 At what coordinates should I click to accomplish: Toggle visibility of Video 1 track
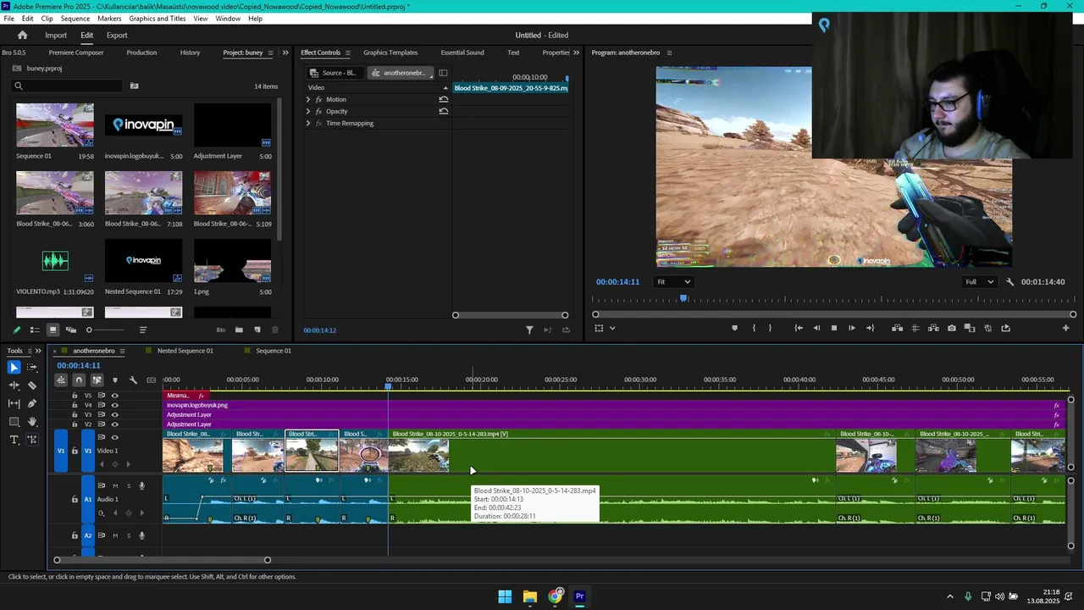pos(115,437)
